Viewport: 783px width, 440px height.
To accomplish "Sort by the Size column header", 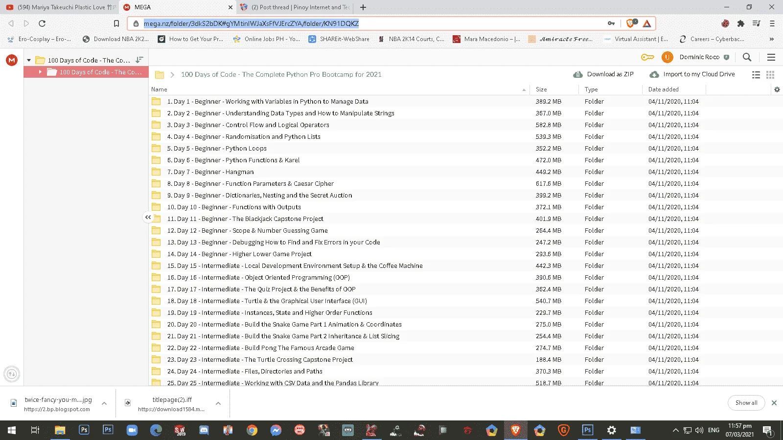I will pyautogui.click(x=541, y=89).
